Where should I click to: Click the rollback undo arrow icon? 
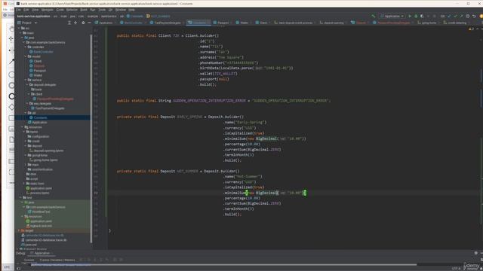pos(474,16)
